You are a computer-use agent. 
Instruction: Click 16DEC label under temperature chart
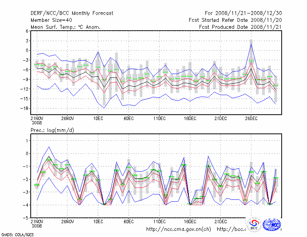190,119
